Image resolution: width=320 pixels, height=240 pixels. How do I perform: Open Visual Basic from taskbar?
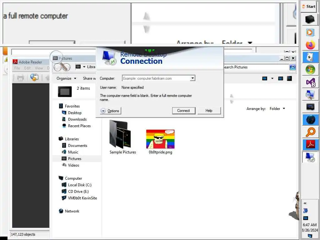click(x=310, y=82)
